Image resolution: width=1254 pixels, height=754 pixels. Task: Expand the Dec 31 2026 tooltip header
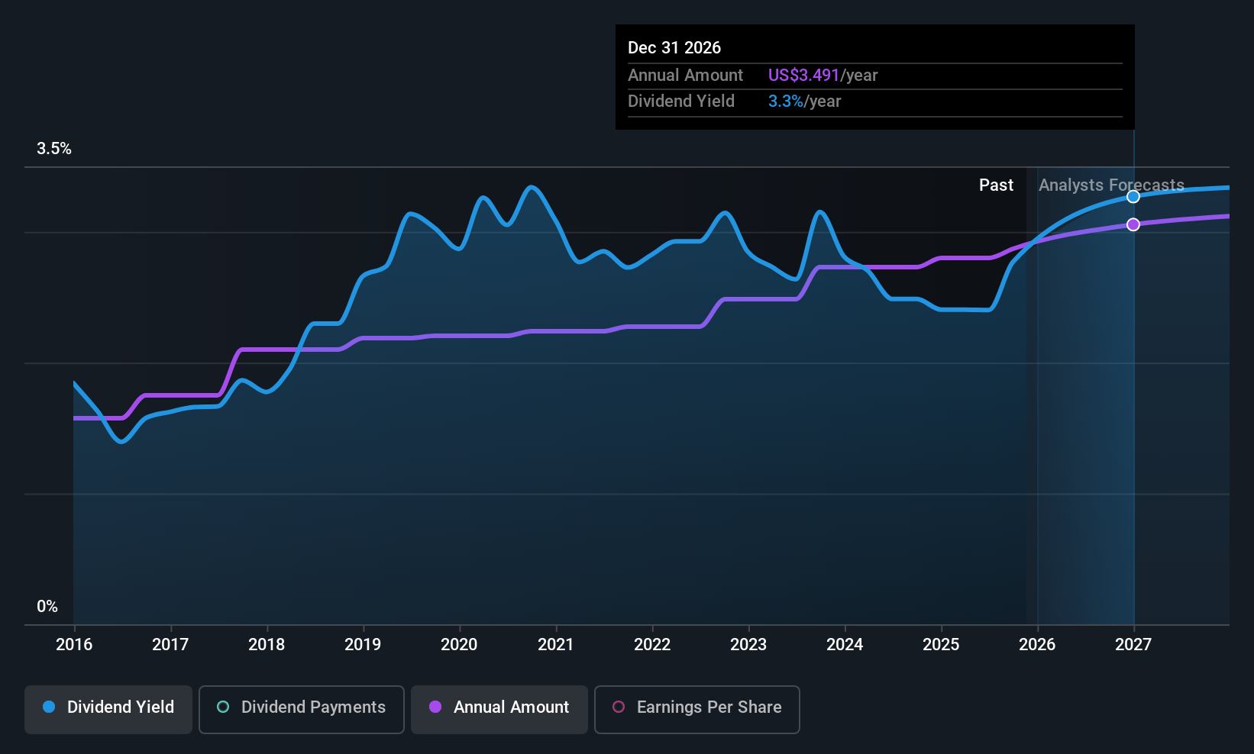coord(674,47)
